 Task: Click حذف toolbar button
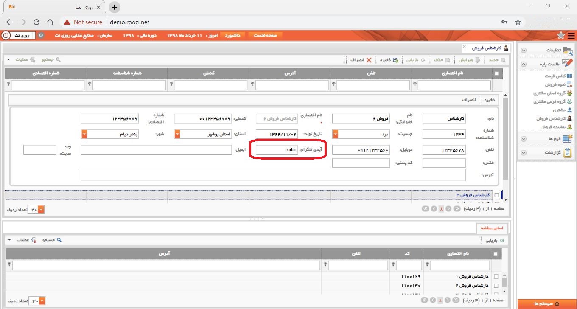(441, 60)
